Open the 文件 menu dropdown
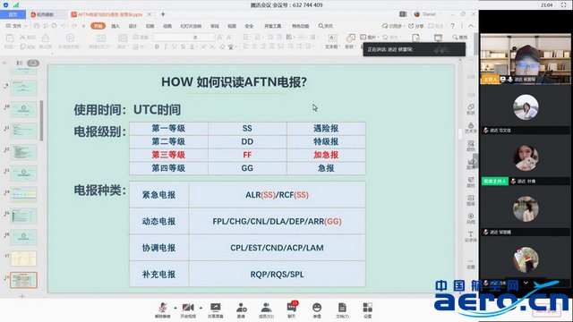The image size is (573, 322). pos(16,26)
